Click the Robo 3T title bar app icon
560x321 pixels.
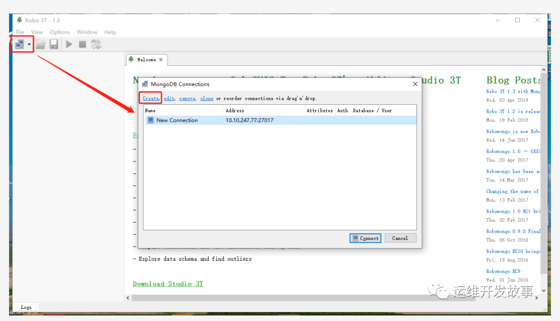pos(19,20)
